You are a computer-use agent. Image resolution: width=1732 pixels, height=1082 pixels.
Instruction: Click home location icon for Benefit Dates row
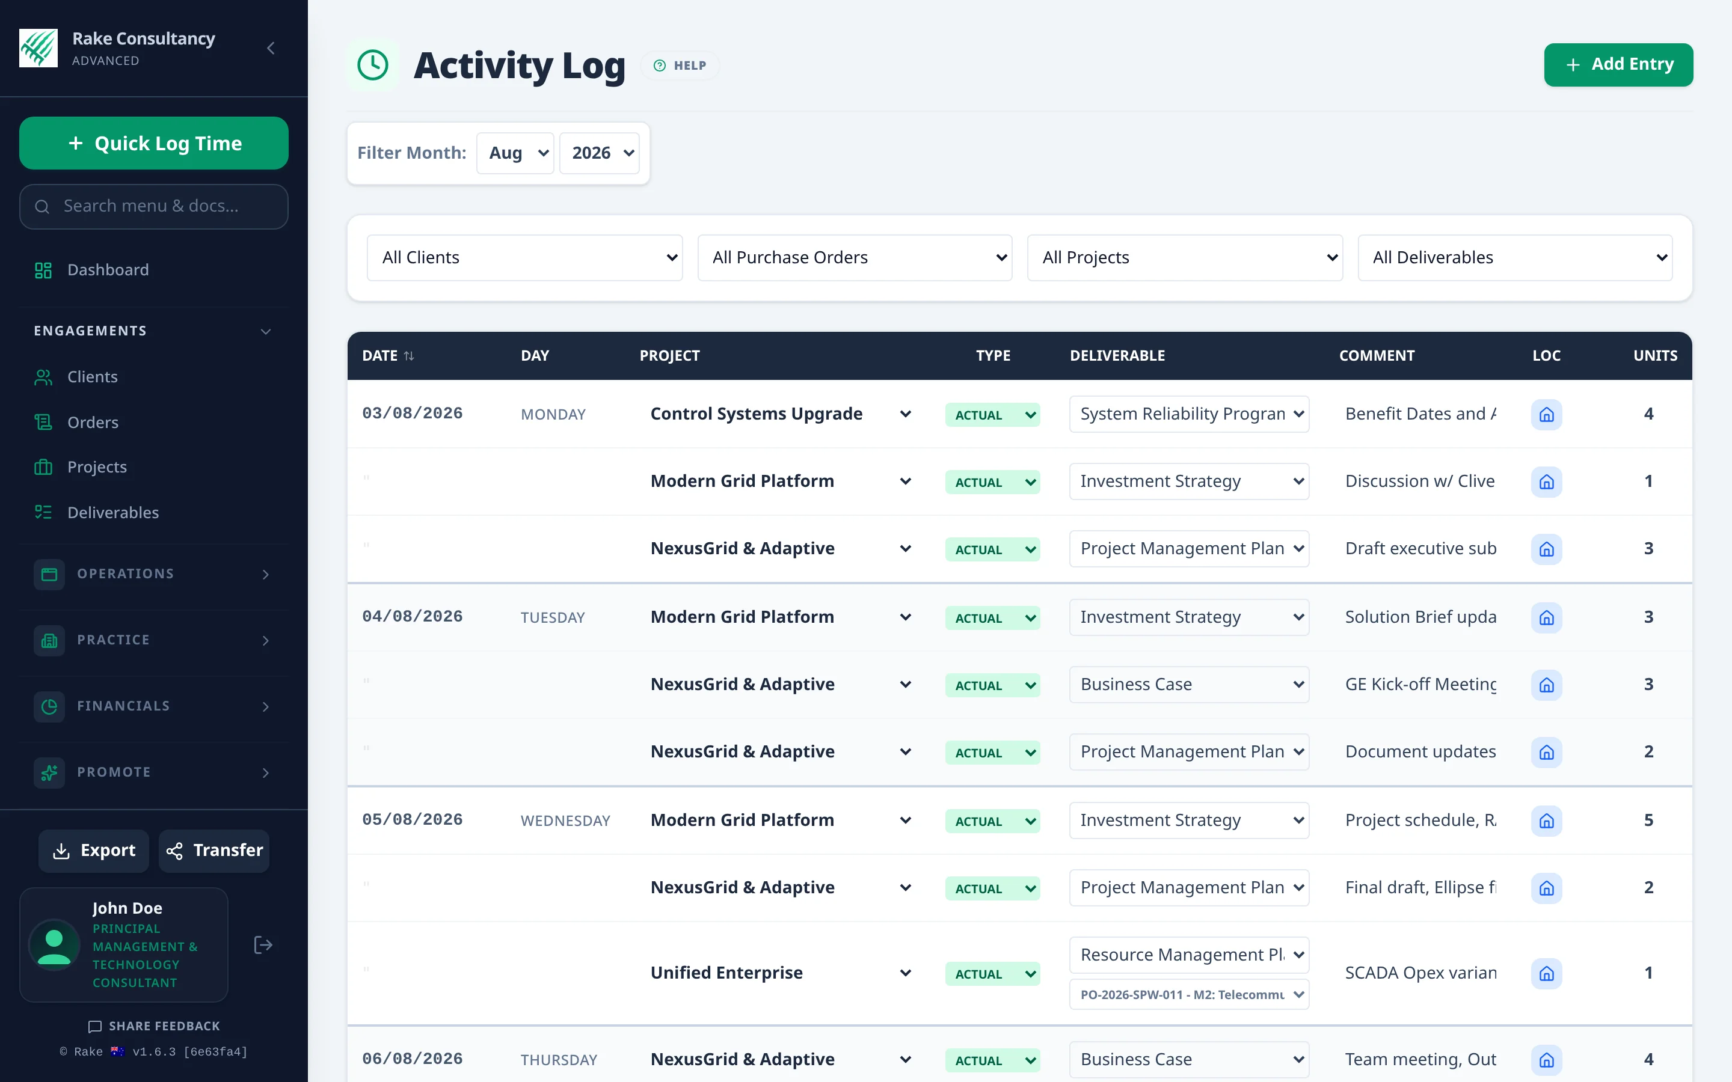pyautogui.click(x=1547, y=415)
